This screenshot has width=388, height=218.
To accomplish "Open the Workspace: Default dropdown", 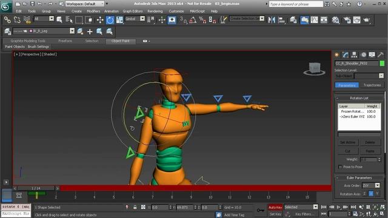I will pyautogui.click(x=85, y=4).
